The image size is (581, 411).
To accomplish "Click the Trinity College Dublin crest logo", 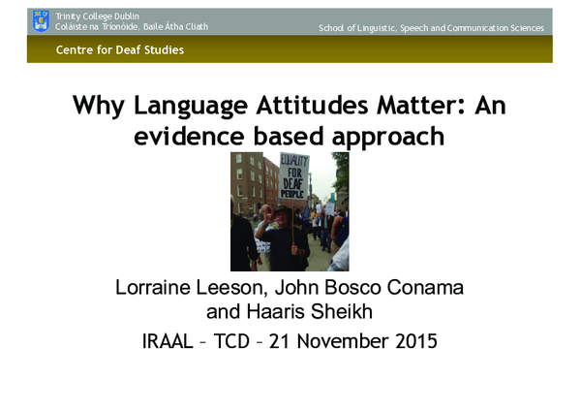I will 41,19.
